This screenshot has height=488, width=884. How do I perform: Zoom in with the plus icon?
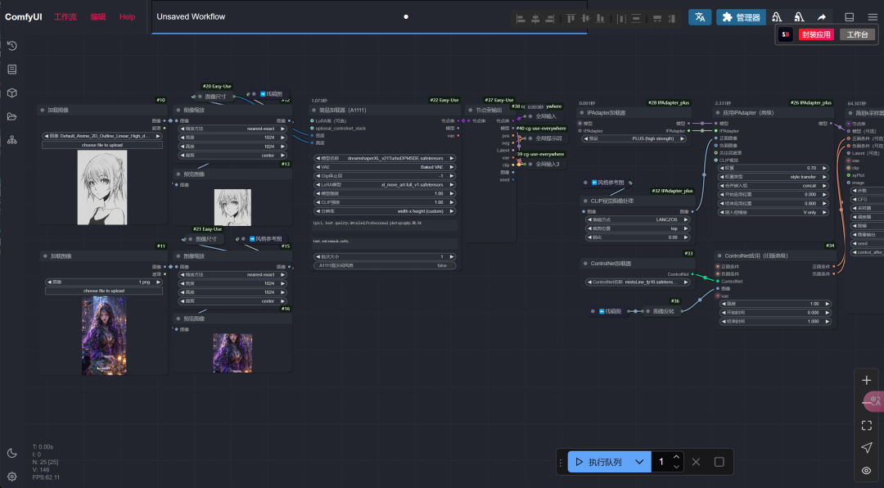point(867,380)
